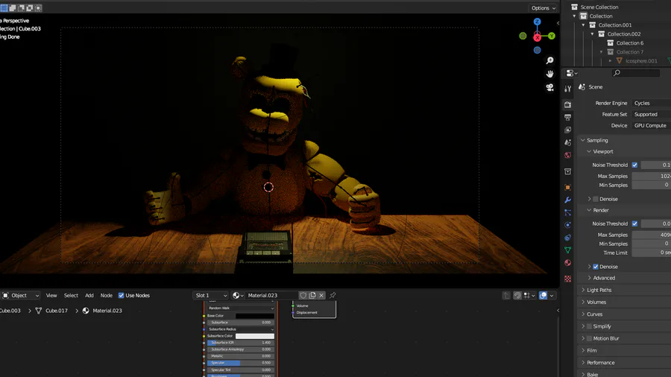Toggle the Use Nodes checkbox

(121, 295)
